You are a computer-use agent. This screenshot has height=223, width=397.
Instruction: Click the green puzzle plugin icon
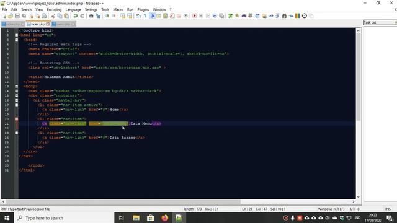230,16
